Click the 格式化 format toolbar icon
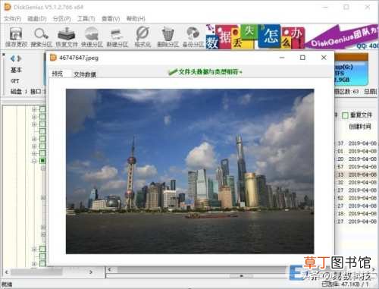Screen dimensions: 379x289 pyautogui.click(x=143, y=37)
